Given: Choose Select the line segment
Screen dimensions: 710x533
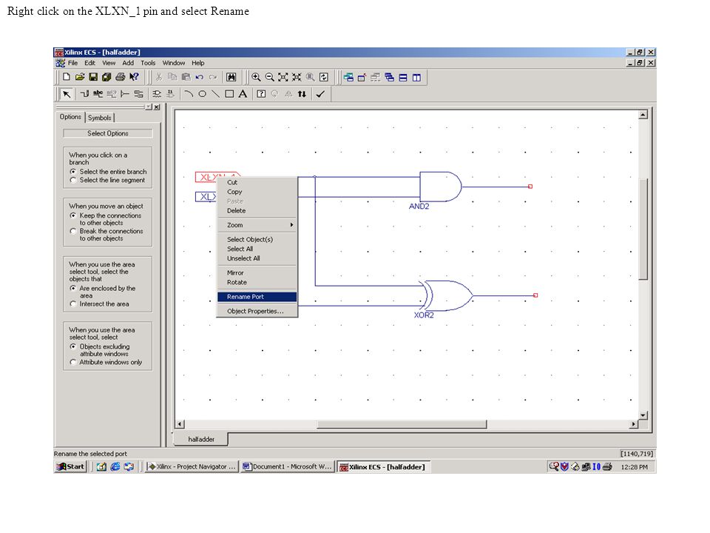Looking at the screenshot, I should point(108,180).
